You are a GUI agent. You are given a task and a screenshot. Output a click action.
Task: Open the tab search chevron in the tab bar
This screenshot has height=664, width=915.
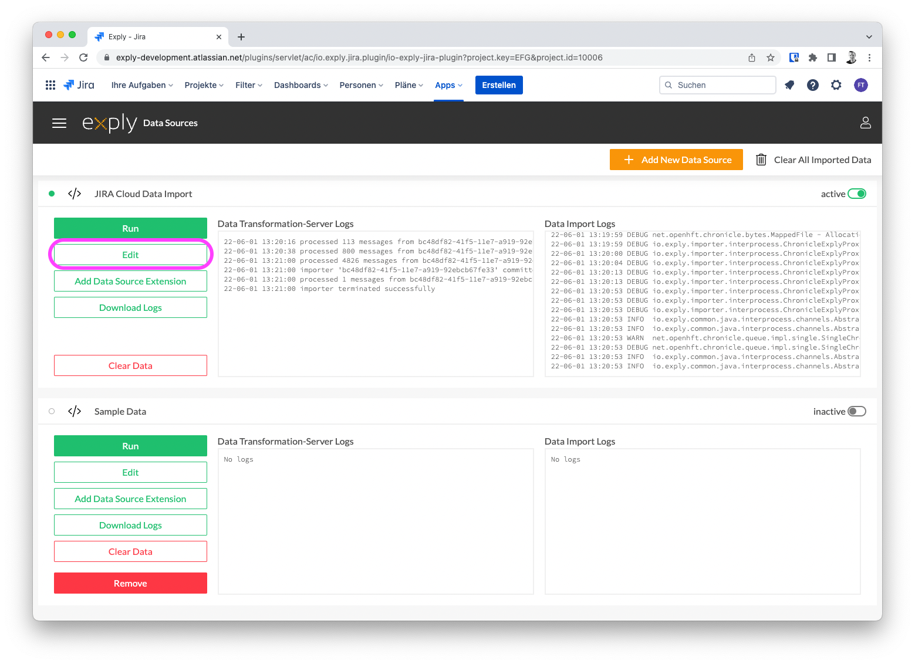coord(869,37)
